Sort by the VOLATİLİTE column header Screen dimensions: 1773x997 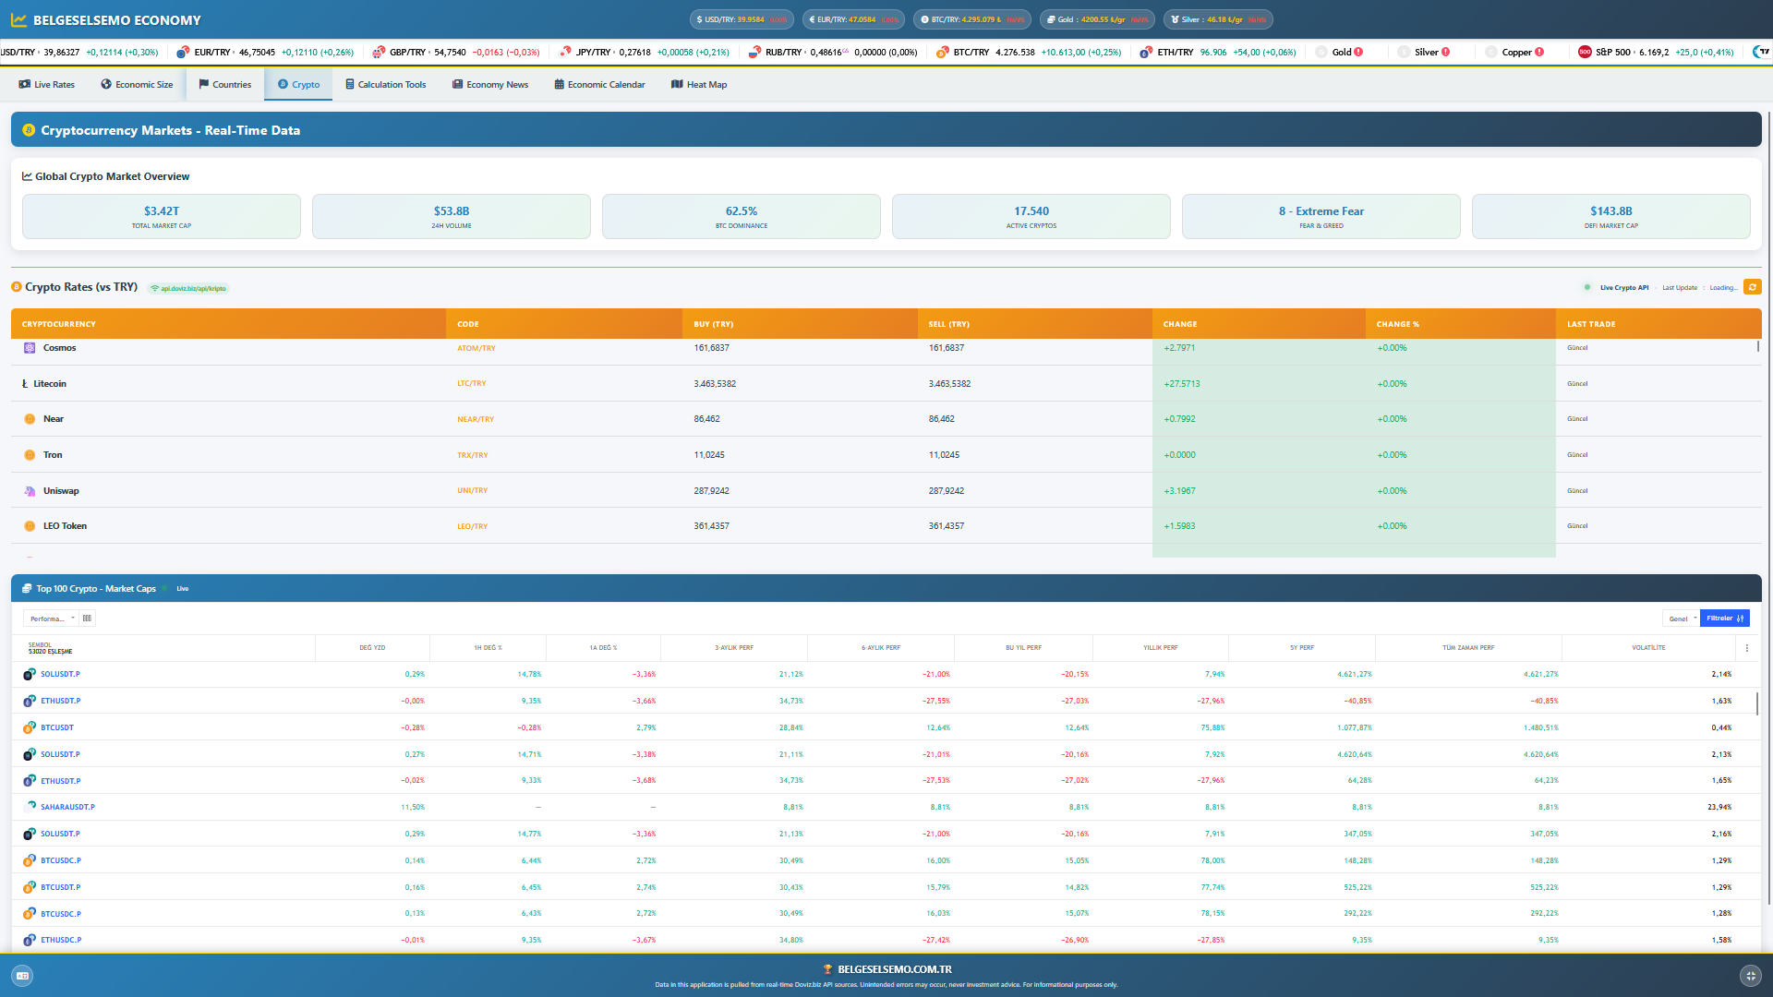pyautogui.click(x=1647, y=648)
